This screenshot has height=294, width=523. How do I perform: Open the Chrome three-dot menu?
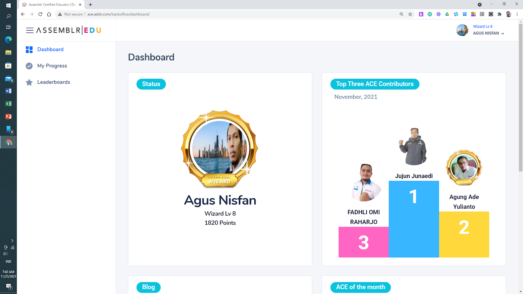[517, 14]
